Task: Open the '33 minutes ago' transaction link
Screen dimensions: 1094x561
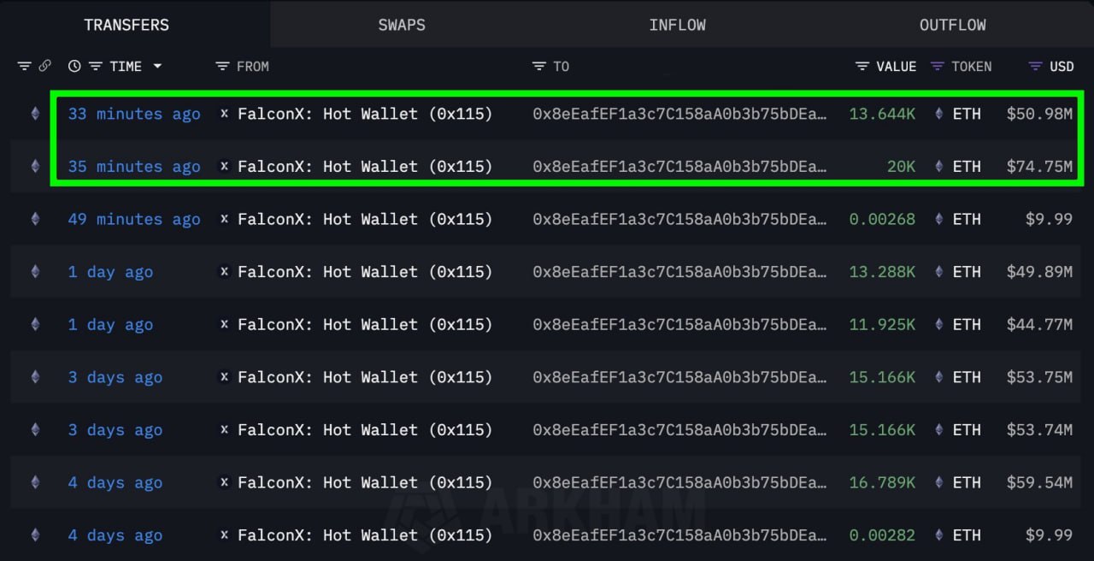Action: click(134, 114)
